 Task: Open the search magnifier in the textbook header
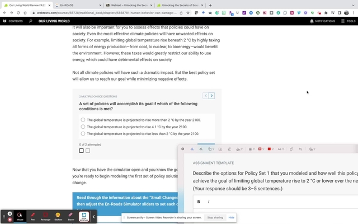point(31,21)
